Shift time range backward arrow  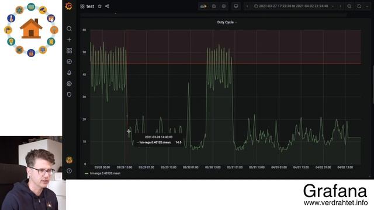click(247, 6)
